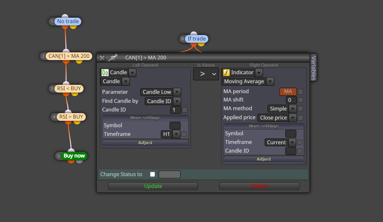Open the Variables side tab
This screenshot has width=383, height=222.
pos(313,68)
